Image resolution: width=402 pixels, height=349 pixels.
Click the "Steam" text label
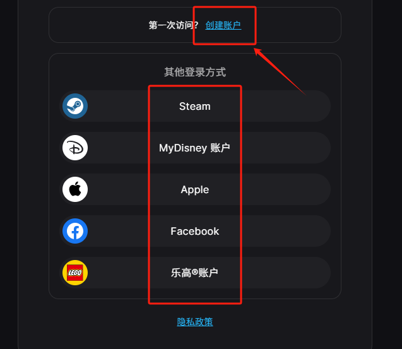(195, 106)
